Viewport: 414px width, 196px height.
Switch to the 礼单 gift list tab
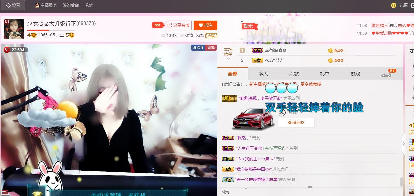[325, 74]
